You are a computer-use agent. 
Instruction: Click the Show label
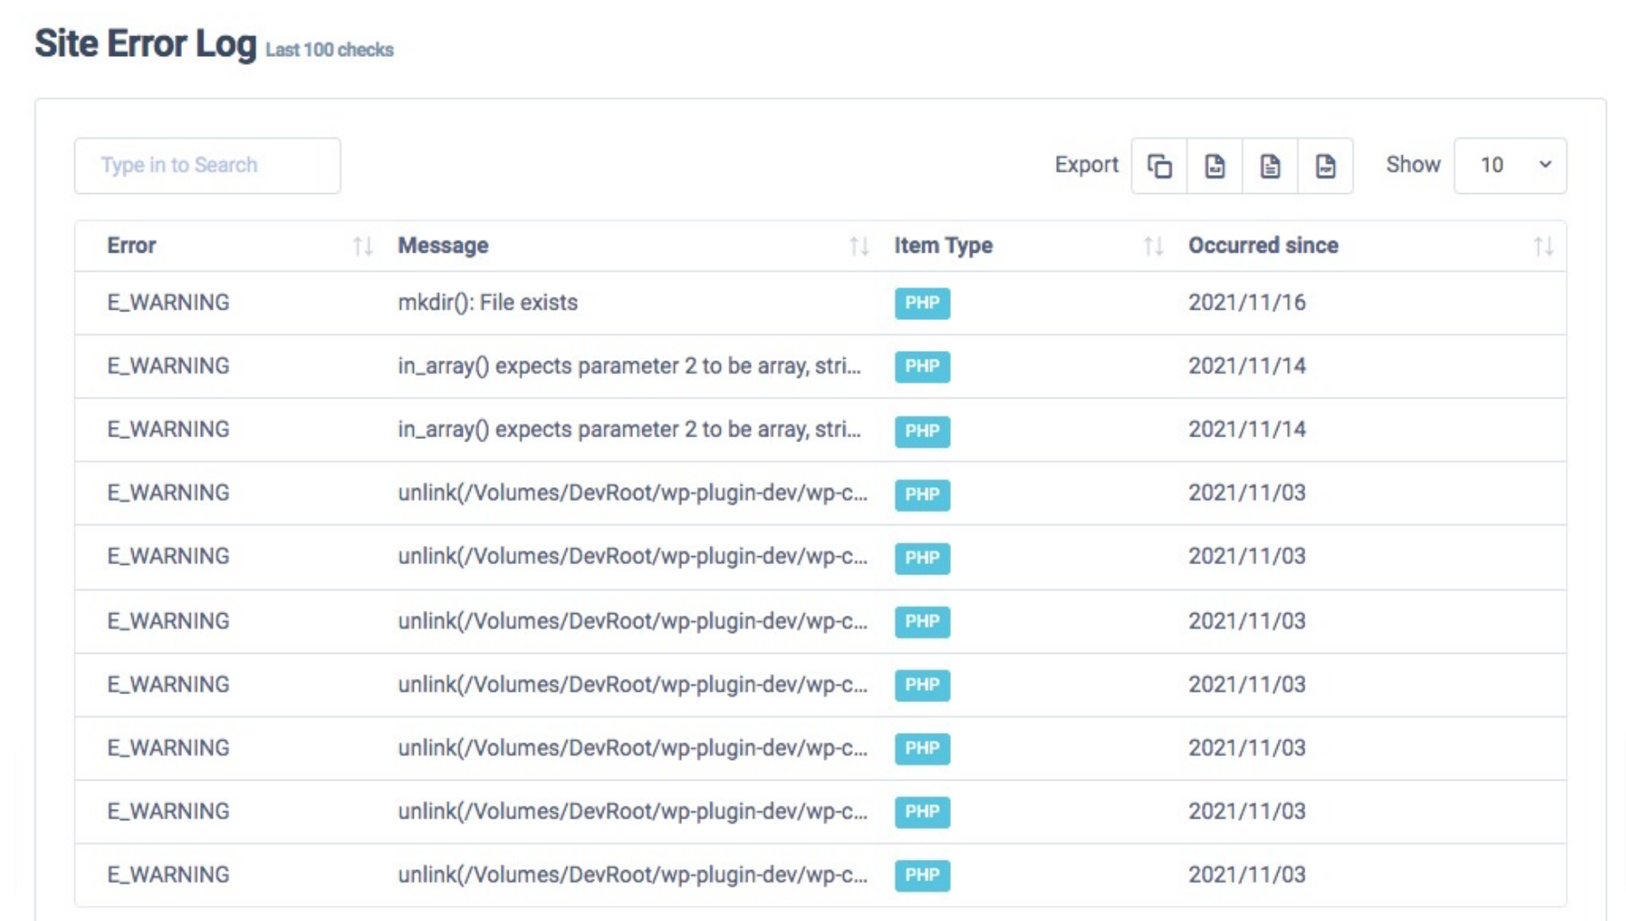pos(1413,165)
